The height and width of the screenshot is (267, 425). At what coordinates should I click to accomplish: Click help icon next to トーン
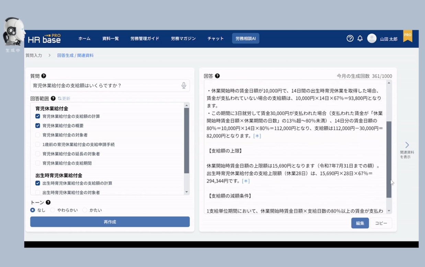48,202
